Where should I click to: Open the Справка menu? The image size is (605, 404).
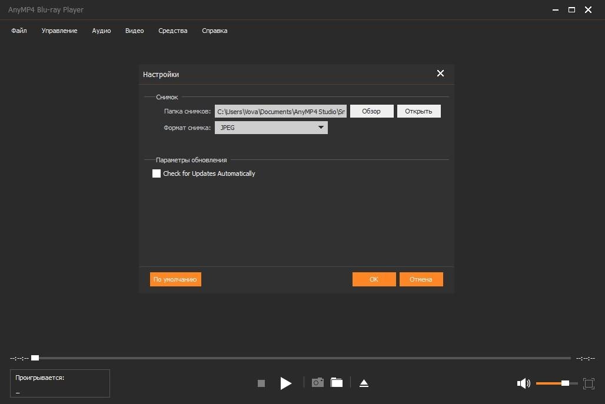[x=215, y=31]
